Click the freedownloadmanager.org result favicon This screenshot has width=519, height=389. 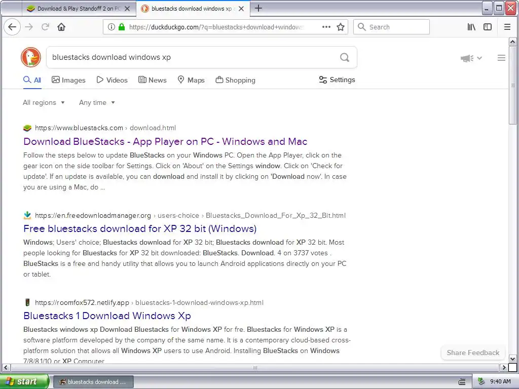point(27,215)
